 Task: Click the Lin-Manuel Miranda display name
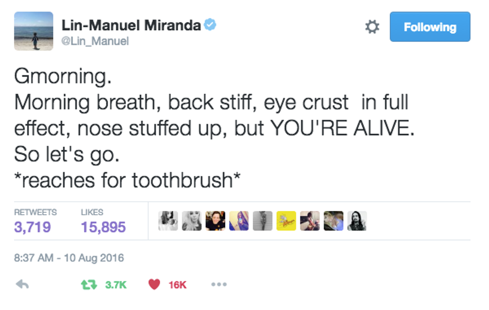click(x=131, y=25)
